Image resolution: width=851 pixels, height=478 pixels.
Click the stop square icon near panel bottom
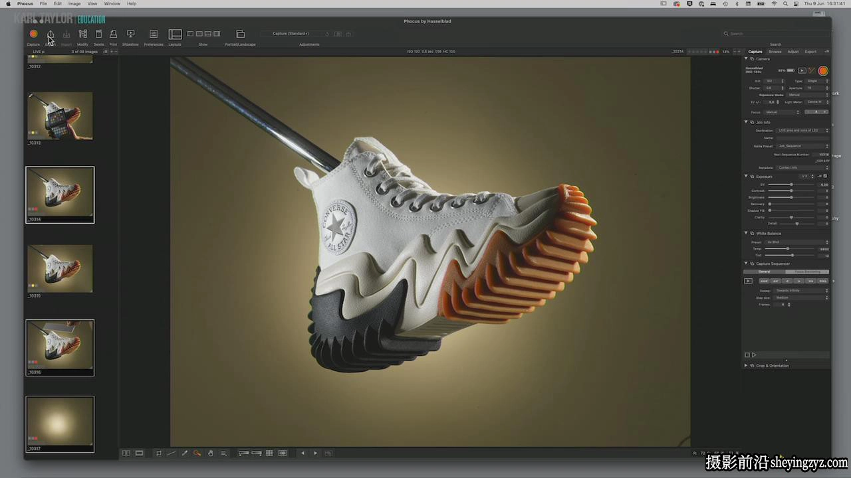[x=747, y=355]
